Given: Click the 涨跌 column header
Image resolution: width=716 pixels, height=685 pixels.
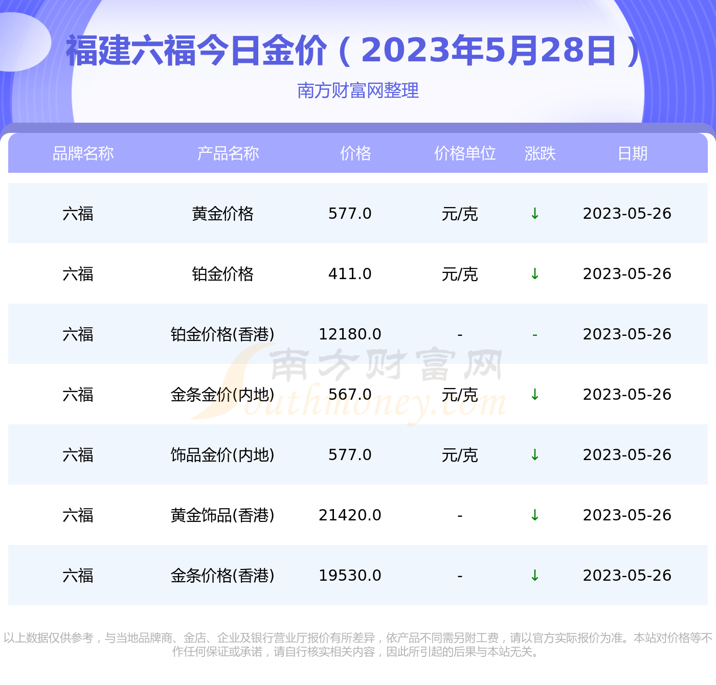Looking at the screenshot, I should (x=540, y=153).
